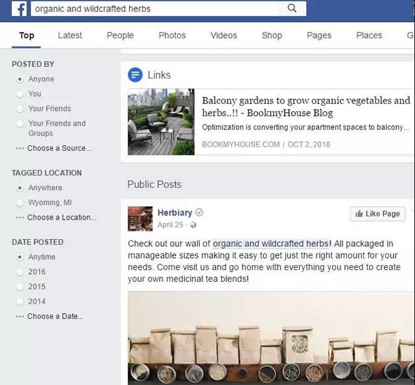Click the search field with herbs query

pyautogui.click(x=156, y=9)
